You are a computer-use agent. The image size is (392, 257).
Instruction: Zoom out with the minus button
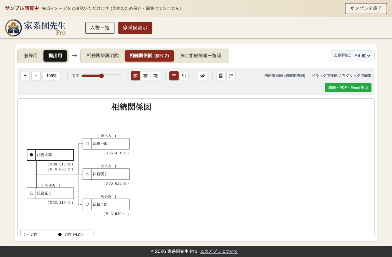(x=36, y=76)
